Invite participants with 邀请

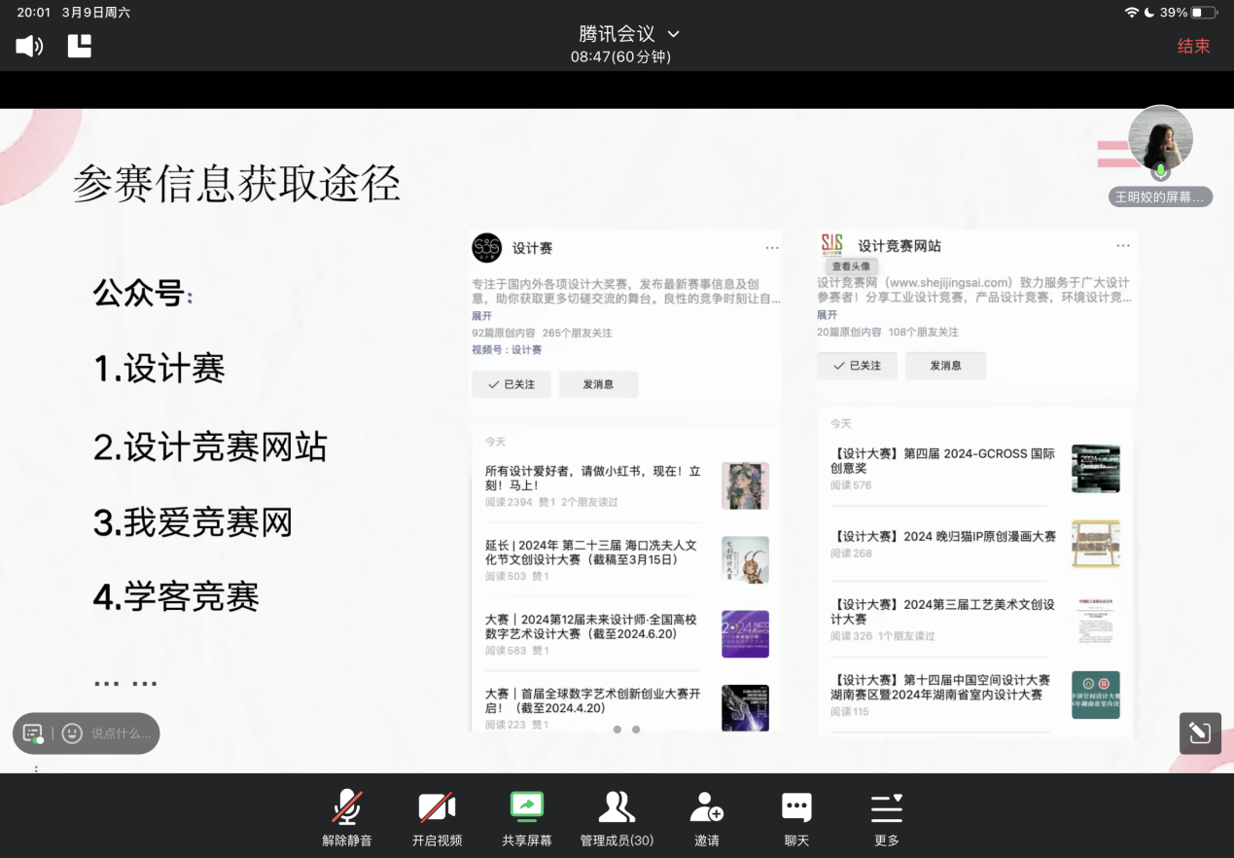pos(707,817)
